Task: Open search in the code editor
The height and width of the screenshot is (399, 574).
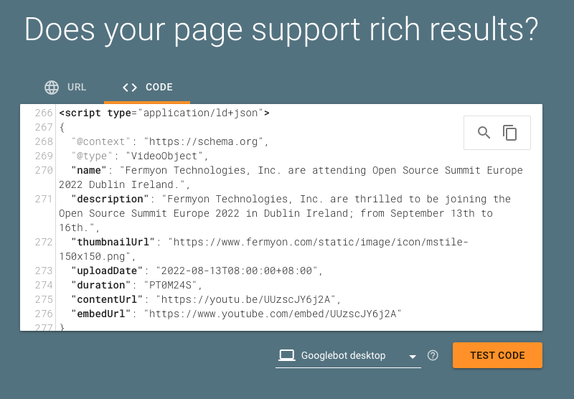Action: [484, 133]
